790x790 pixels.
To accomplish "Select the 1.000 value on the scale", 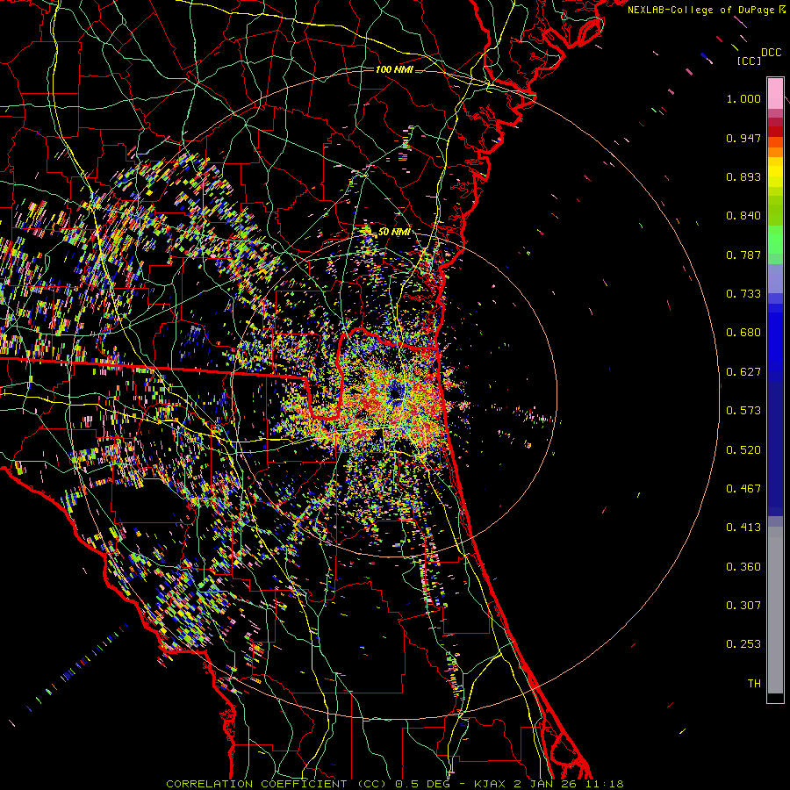I will click(x=743, y=98).
